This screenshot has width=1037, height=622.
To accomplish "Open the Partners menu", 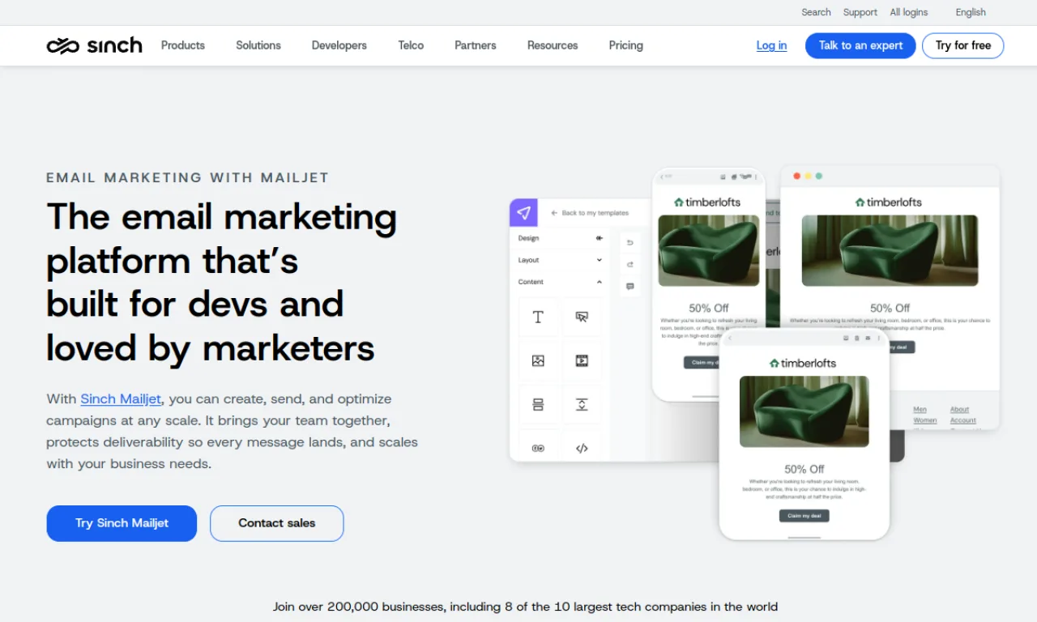I will [476, 45].
